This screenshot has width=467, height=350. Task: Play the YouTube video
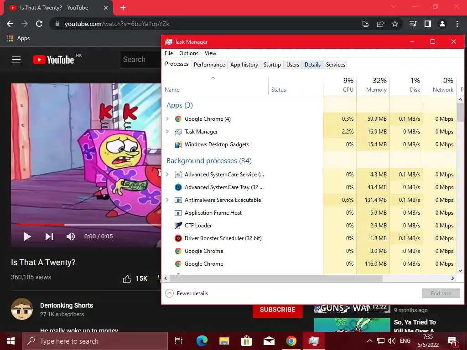click(x=27, y=237)
